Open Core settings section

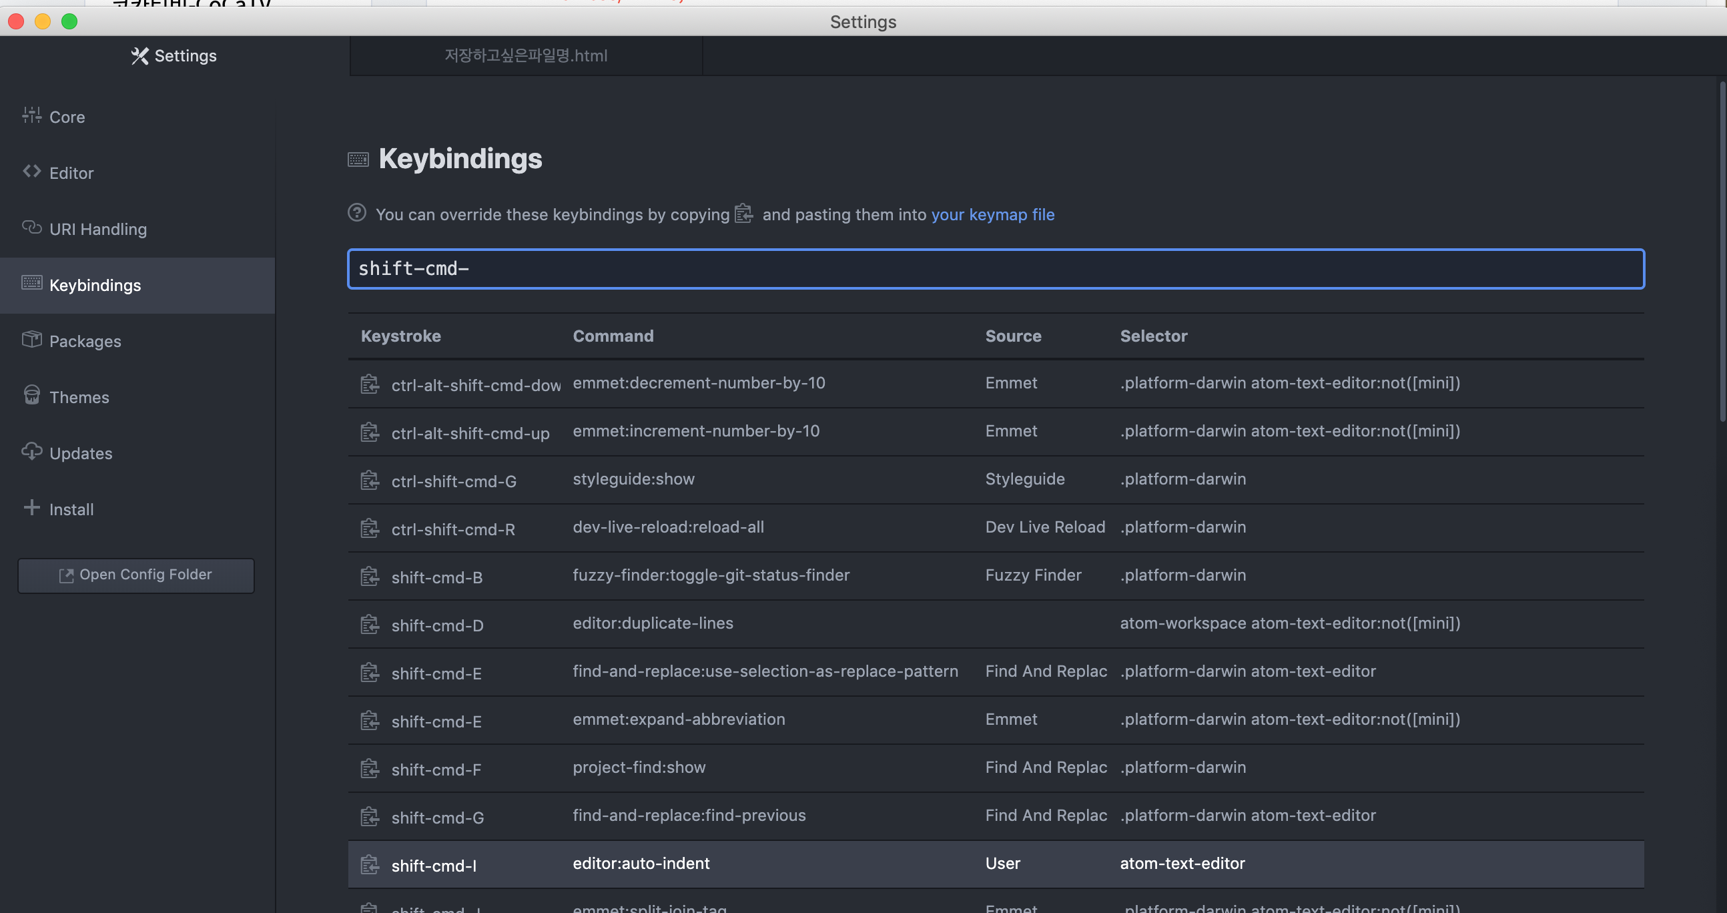click(67, 117)
